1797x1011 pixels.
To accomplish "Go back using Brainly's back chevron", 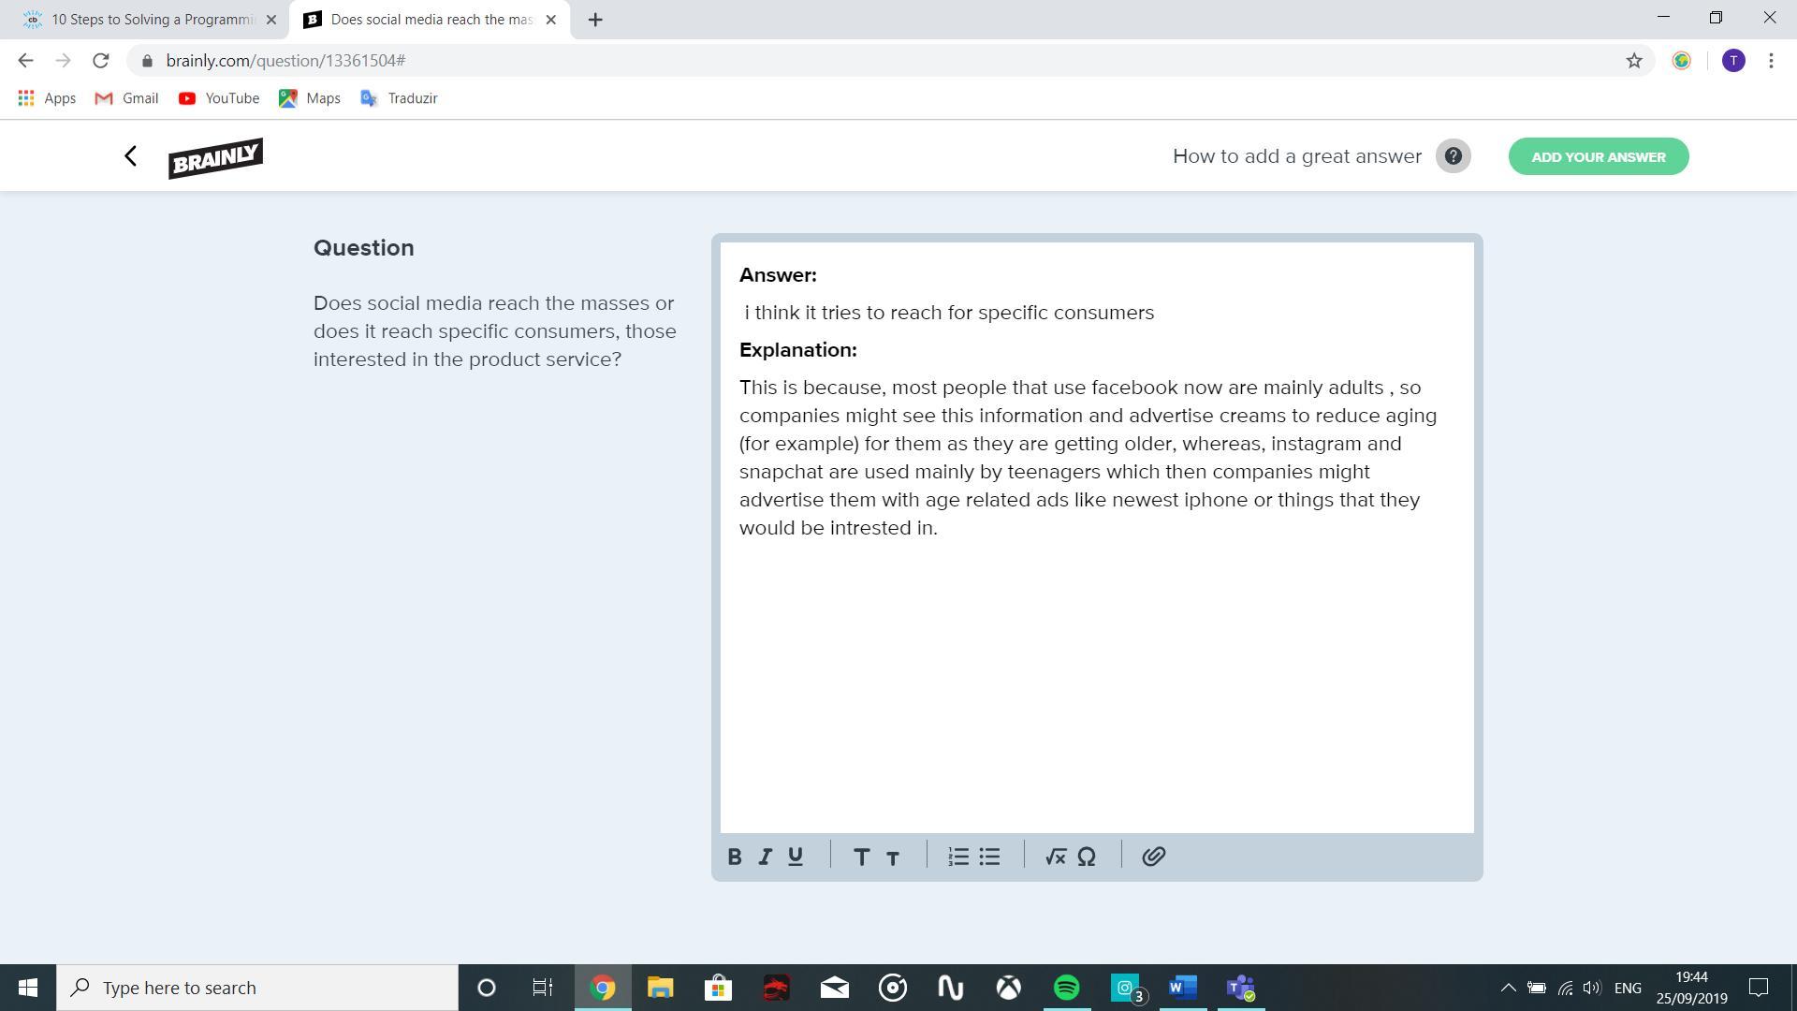I will click(x=131, y=156).
